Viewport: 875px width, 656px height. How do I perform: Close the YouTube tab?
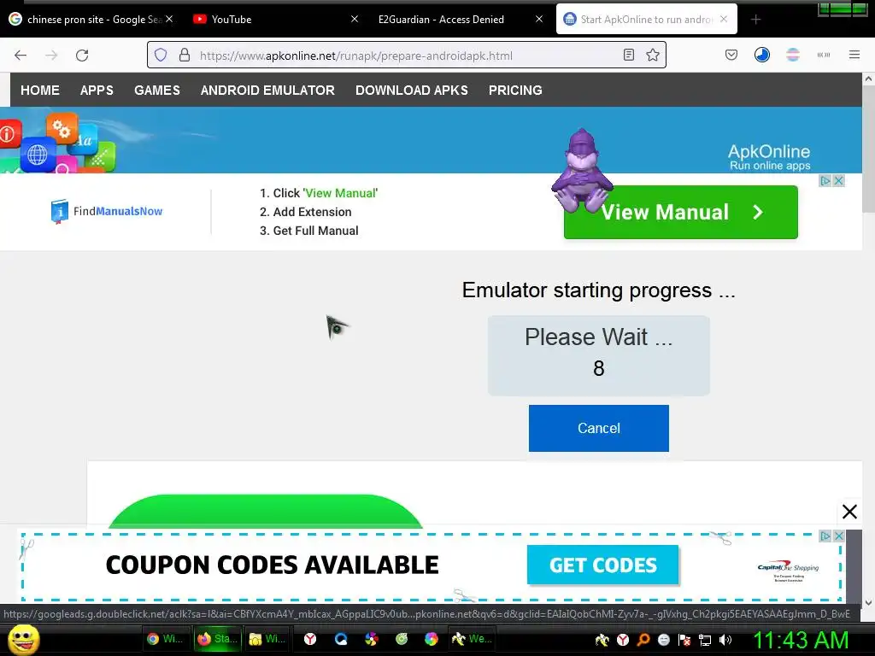click(355, 19)
